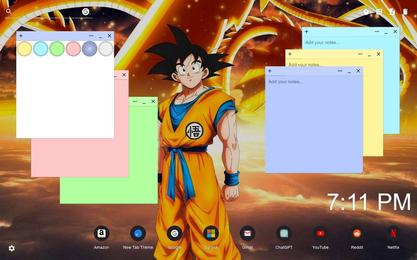Click the search magnifier icon

click(9, 12)
